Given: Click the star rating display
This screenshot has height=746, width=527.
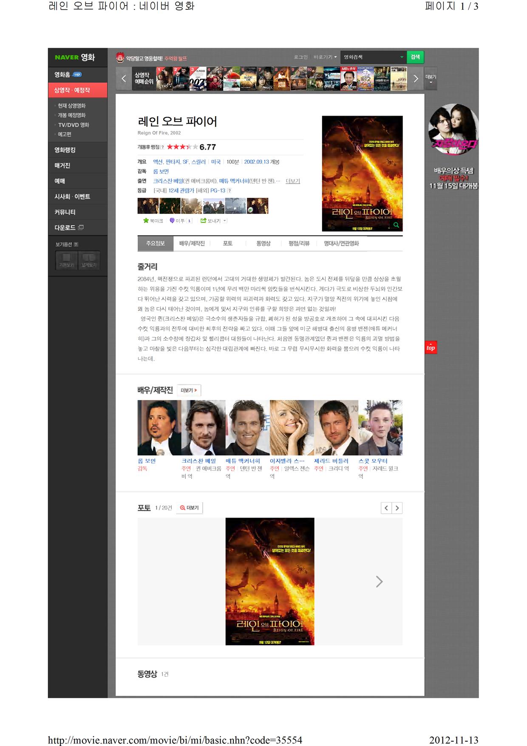Looking at the screenshot, I should coord(182,147).
